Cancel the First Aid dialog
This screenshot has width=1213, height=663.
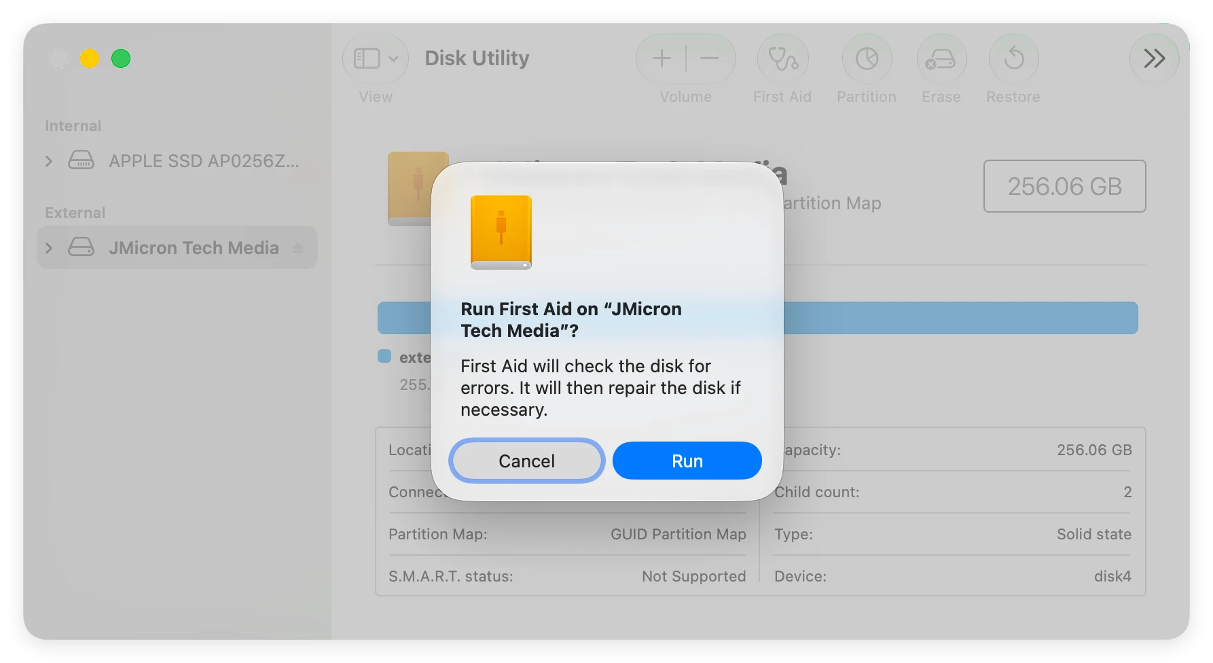526,461
